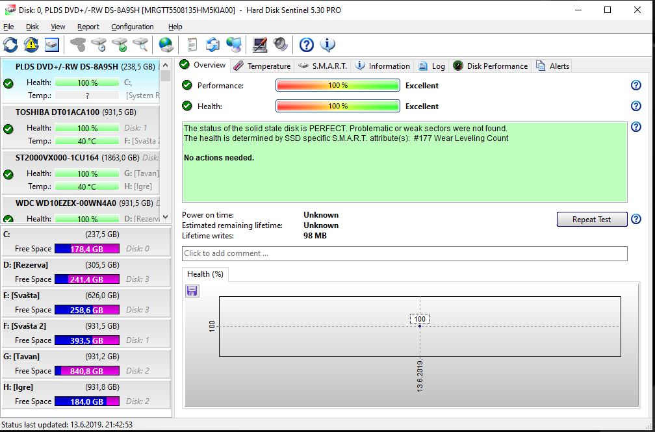Screen dimensions: 655x432
Task: Select the TOSHIBA DT01ACA100 disk in the list
Action: point(58,112)
